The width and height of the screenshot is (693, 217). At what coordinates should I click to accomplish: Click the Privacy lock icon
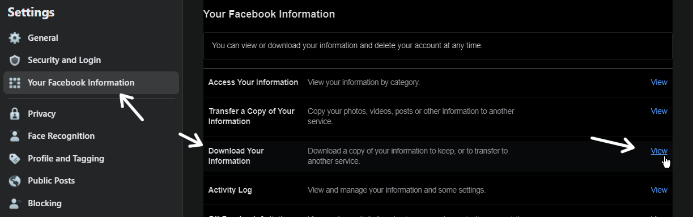pyautogui.click(x=15, y=114)
